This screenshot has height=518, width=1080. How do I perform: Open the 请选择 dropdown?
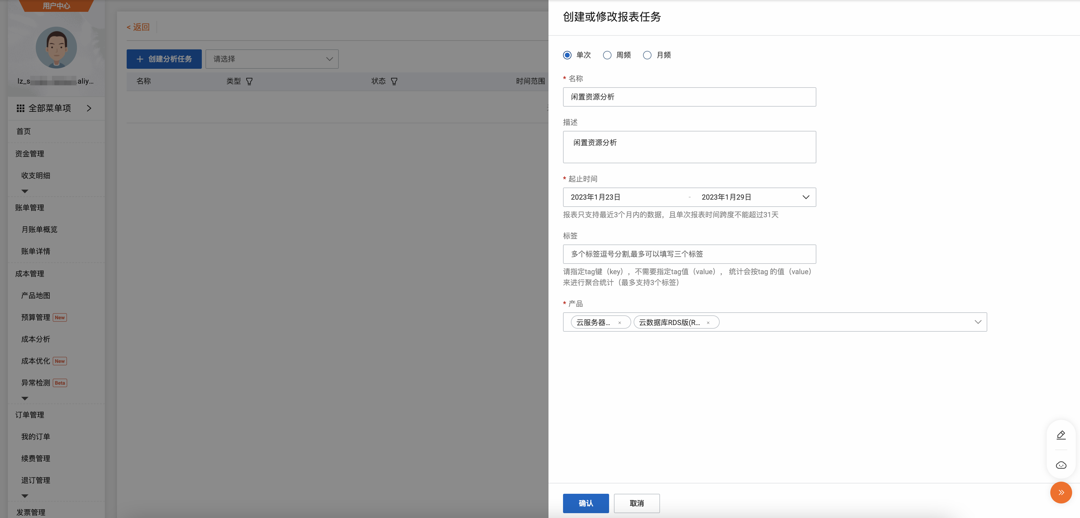[x=272, y=59]
